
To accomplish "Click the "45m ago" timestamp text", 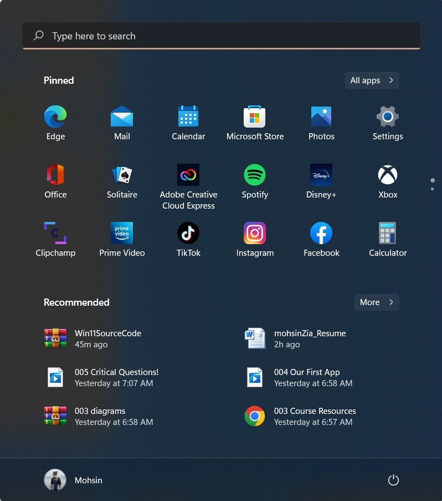I will (91, 345).
